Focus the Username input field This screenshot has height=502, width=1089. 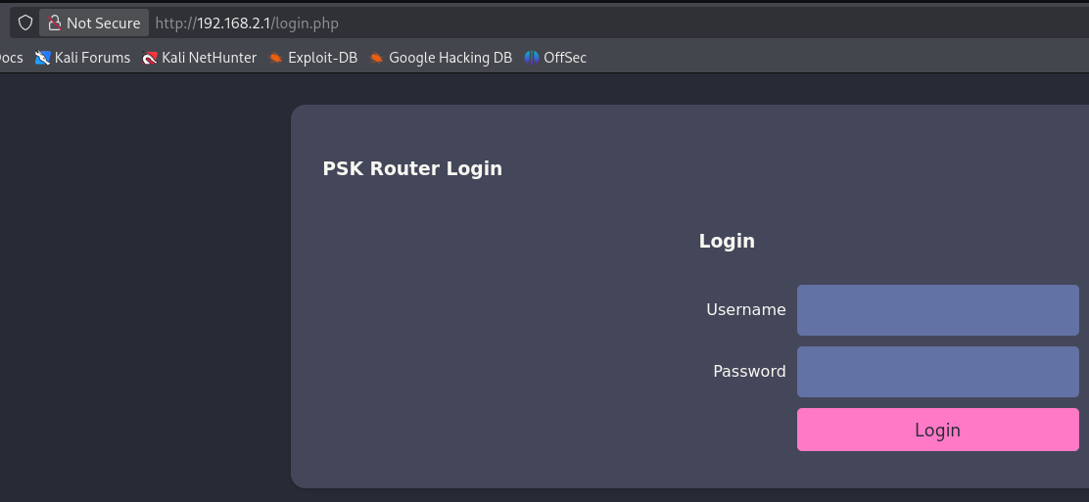click(937, 309)
